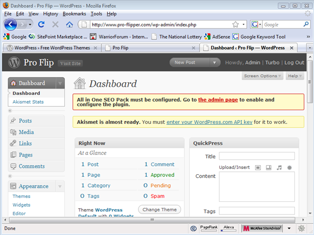
Task: Click the WordPress logo next to Pro Flip
Action: pos(14,62)
